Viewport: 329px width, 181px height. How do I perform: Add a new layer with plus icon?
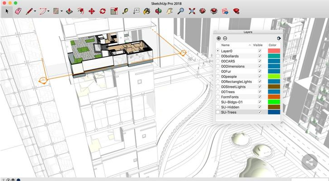tap(219, 38)
